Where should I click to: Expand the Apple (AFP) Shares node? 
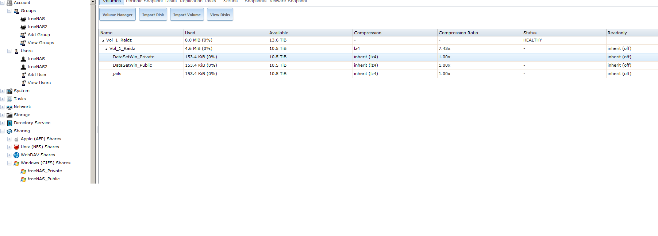pyautogui.click(x=9, y=139)
